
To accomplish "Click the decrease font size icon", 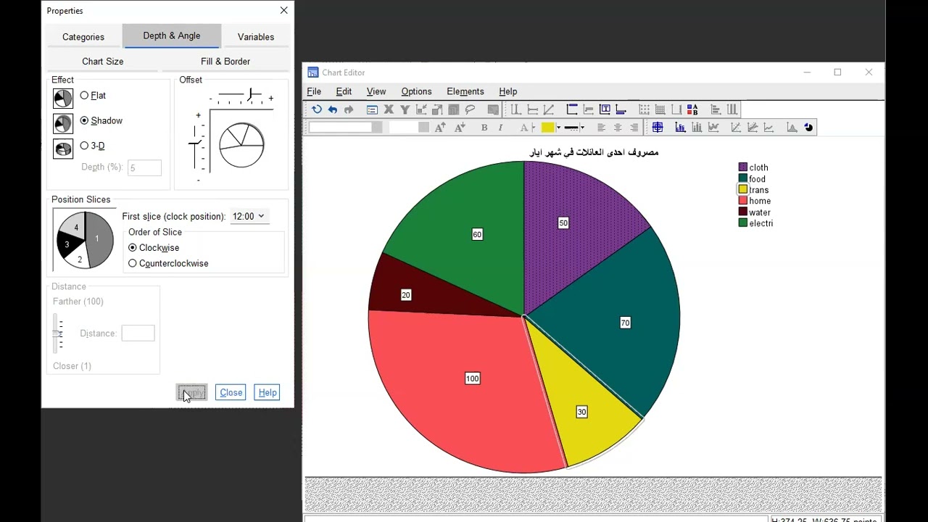I will coord(460,128).
